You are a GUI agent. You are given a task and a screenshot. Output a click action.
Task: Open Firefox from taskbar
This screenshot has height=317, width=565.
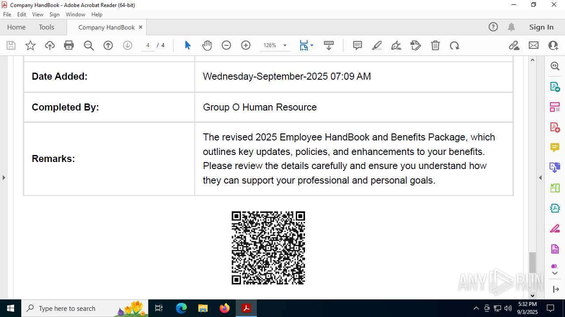click(225, 308)
